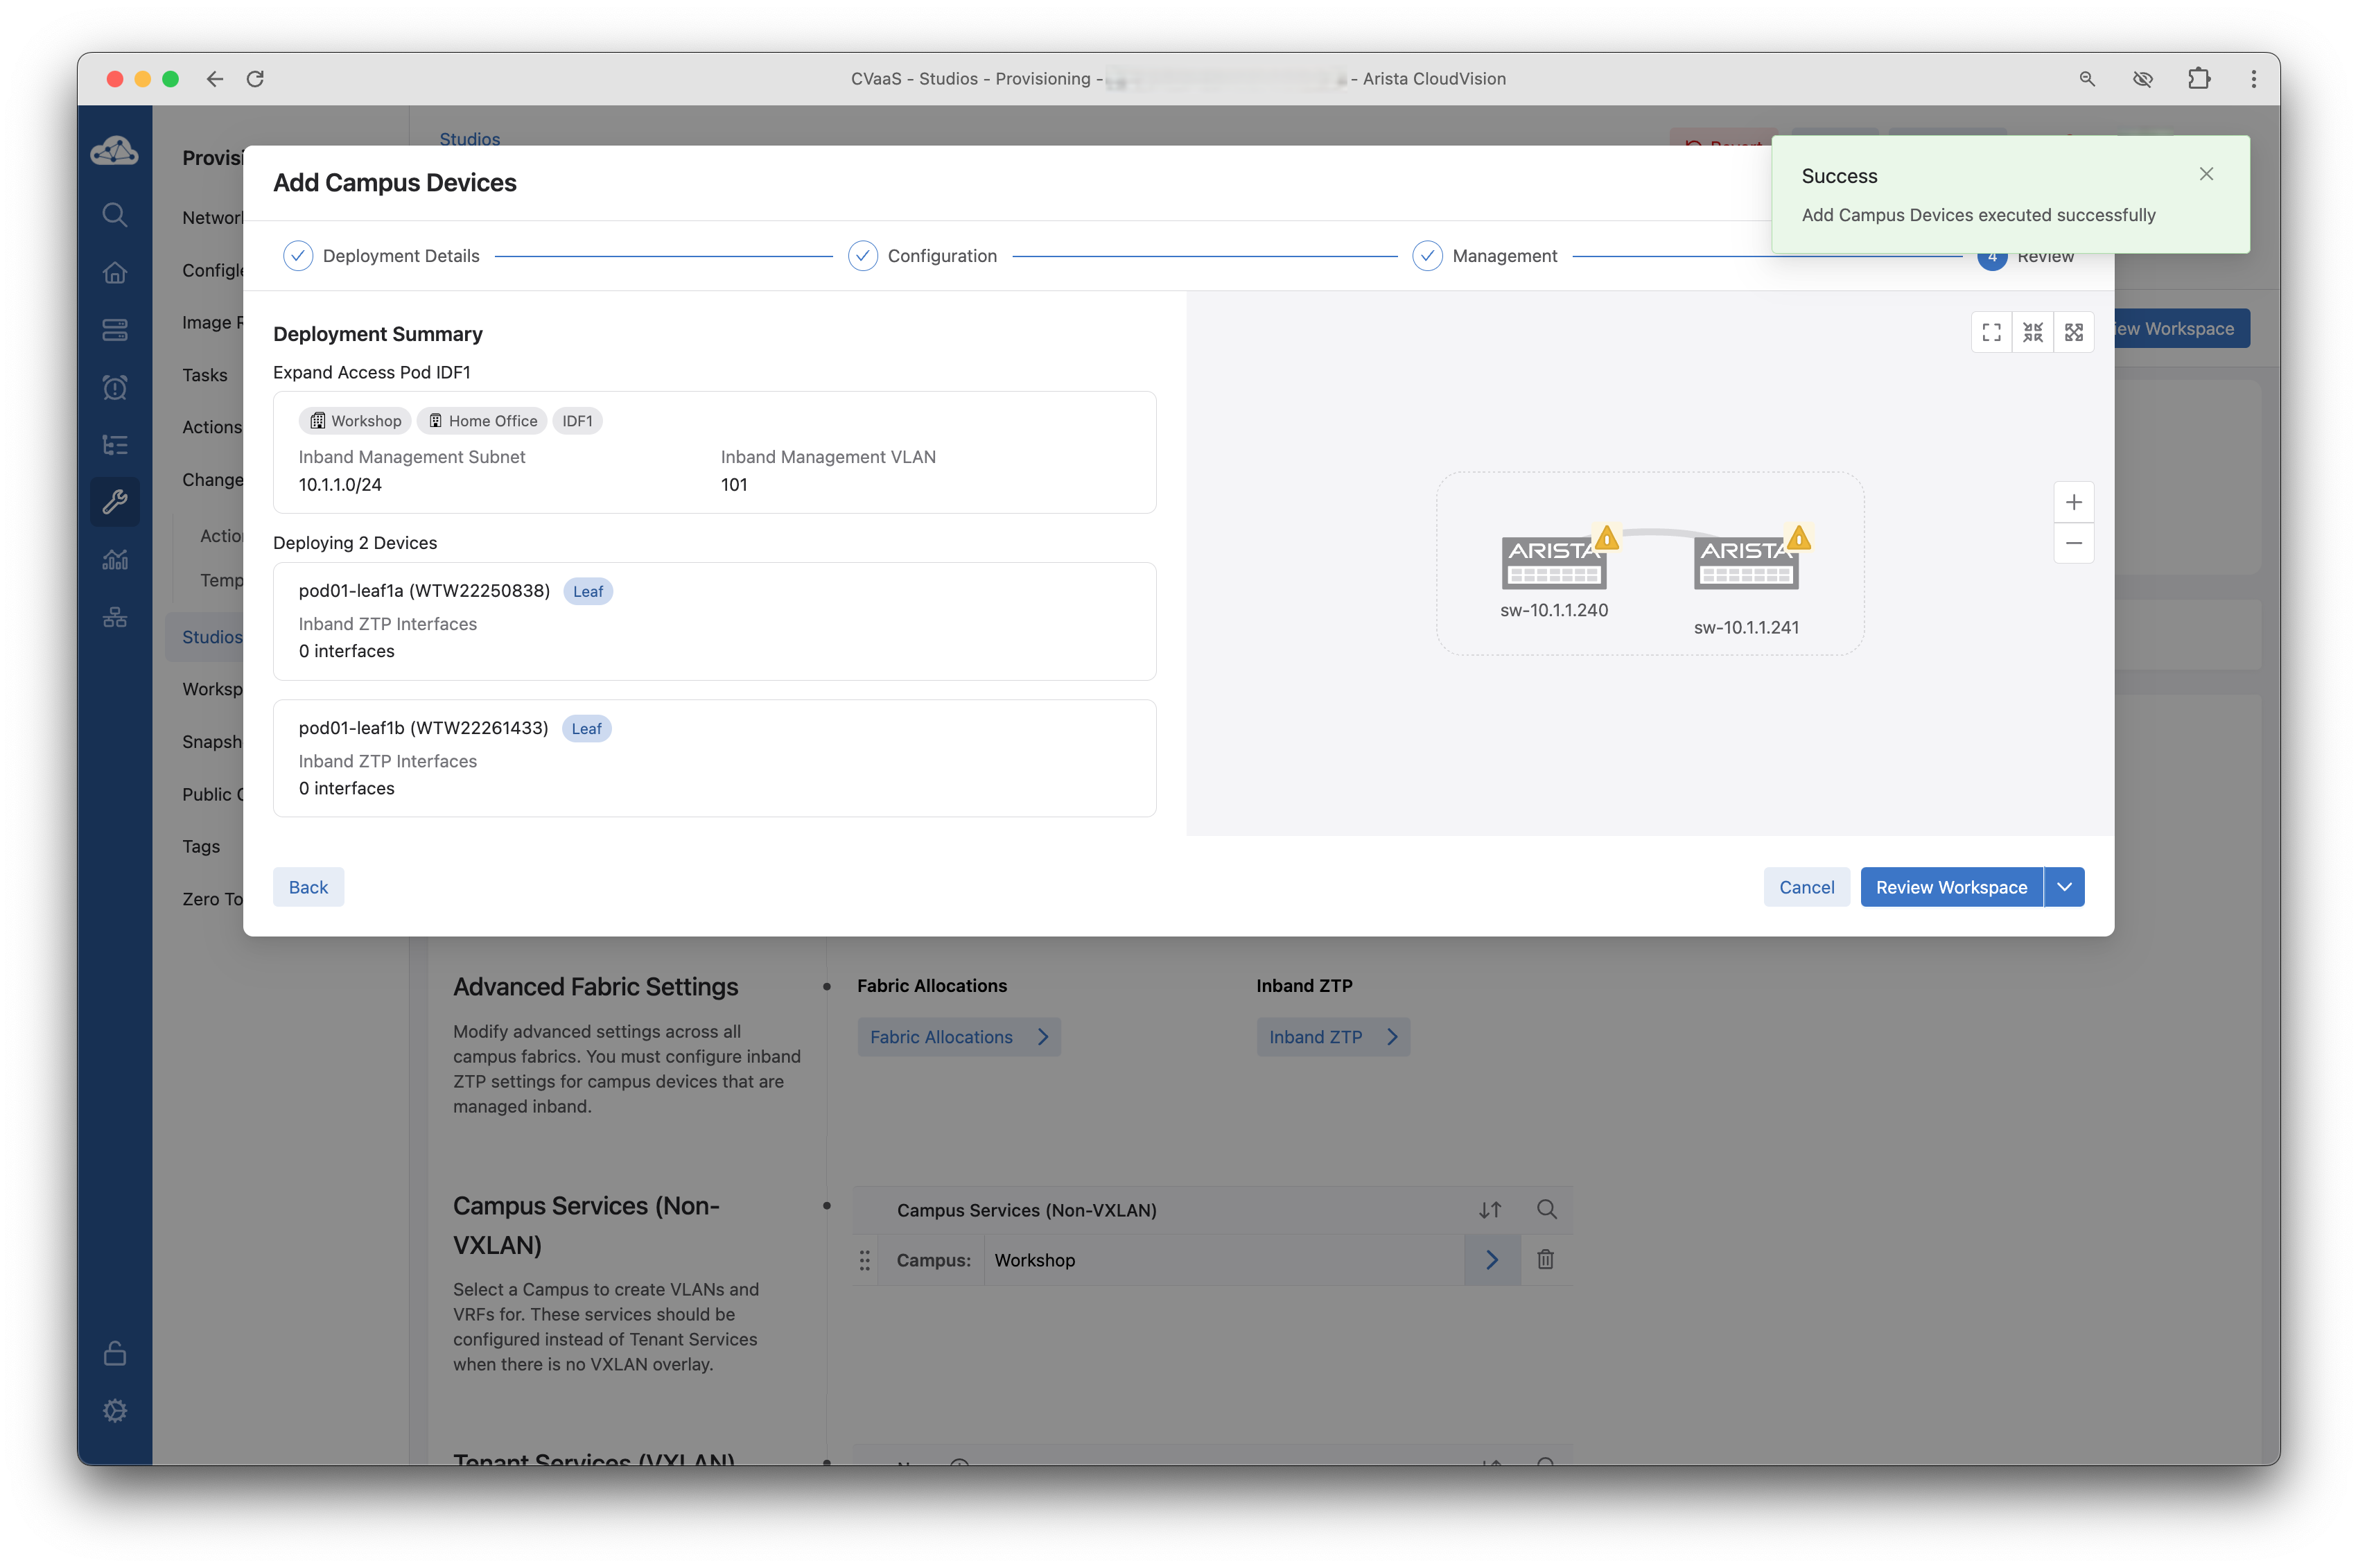This screenshot has height=1568, width=2358.
Task: Delete the Workshop campus entry trash icon
Action: point(1545,1260)
